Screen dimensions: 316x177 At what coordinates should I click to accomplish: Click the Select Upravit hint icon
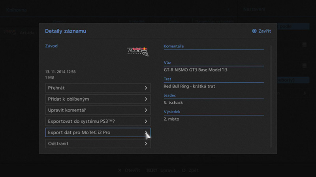[x=152, y=170]
